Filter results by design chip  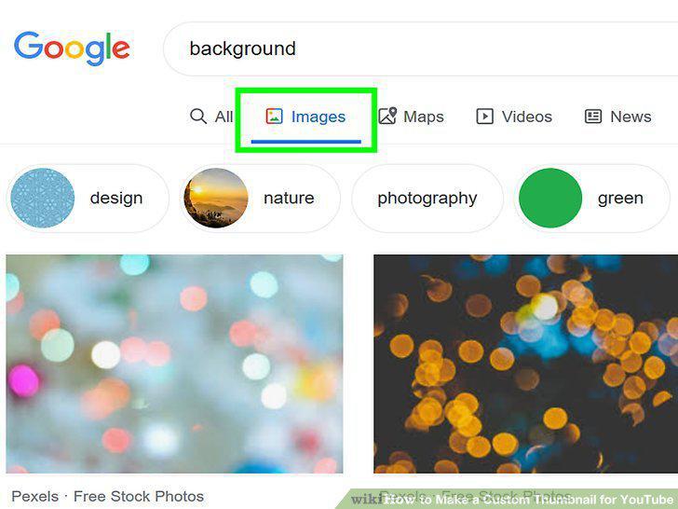88,199
